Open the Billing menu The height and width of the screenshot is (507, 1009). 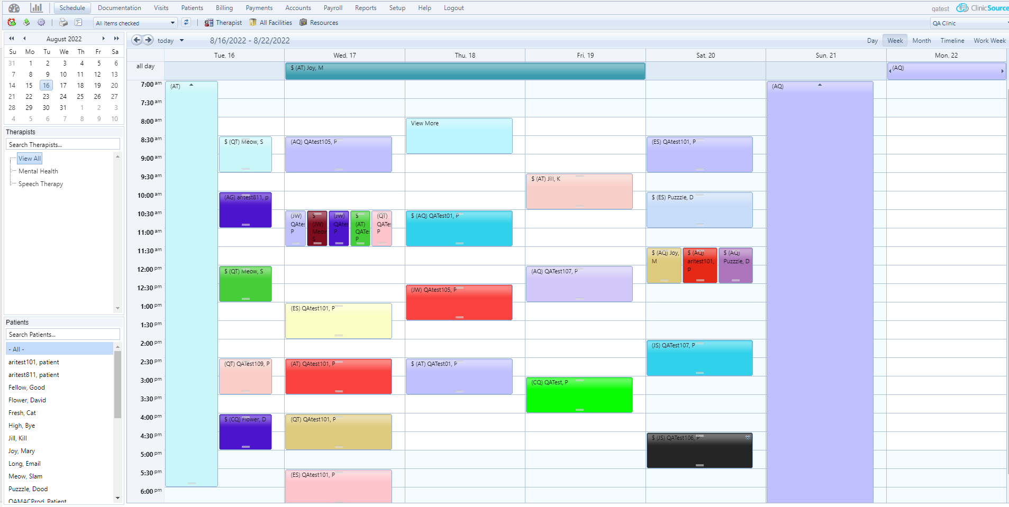224,7
